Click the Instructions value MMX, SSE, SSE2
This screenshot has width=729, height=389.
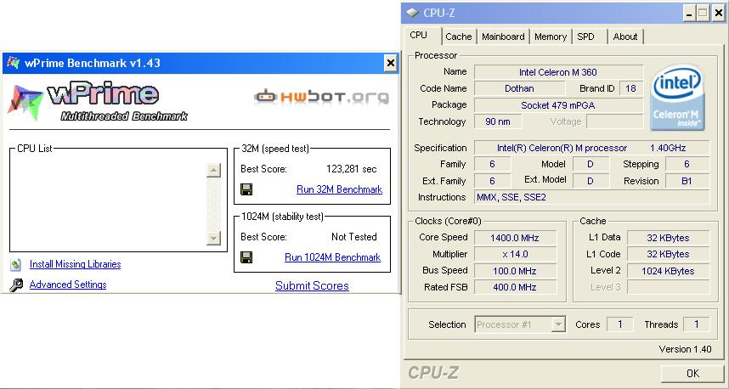(592, 197)
